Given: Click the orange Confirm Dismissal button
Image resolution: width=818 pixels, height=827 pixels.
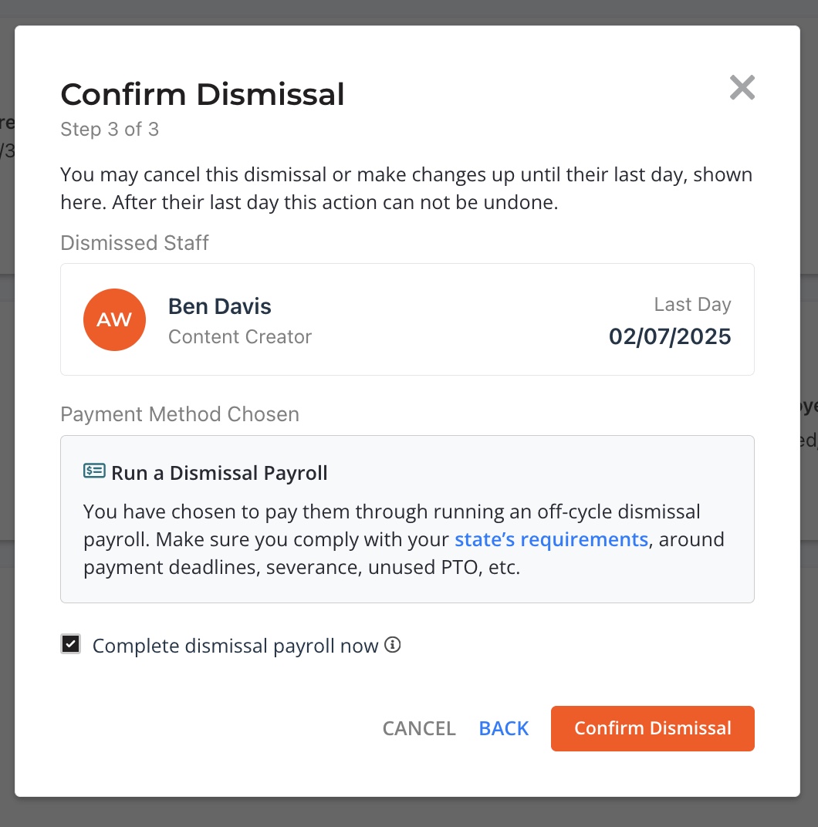Looking at the screenshot, I should (653, 728).
